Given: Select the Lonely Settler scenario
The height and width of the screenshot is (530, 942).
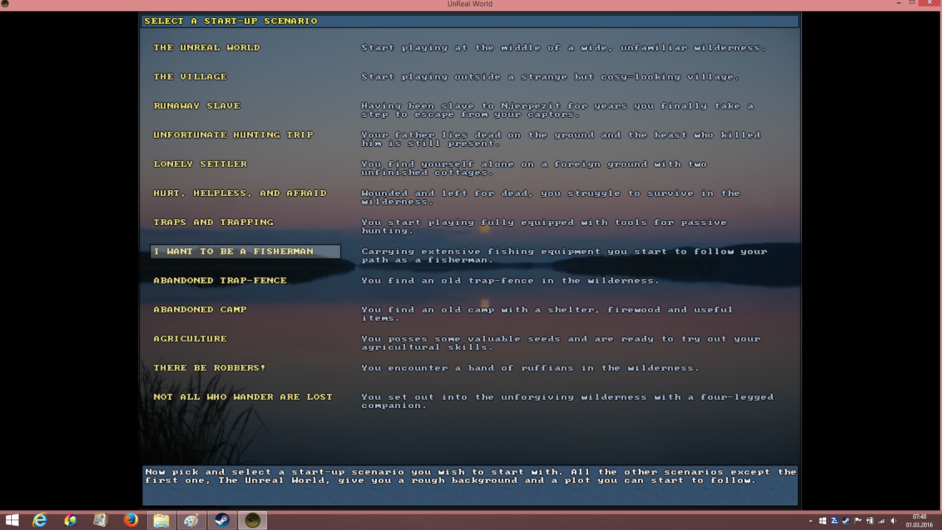Looking at the screenshot, I should coord(200,164).
